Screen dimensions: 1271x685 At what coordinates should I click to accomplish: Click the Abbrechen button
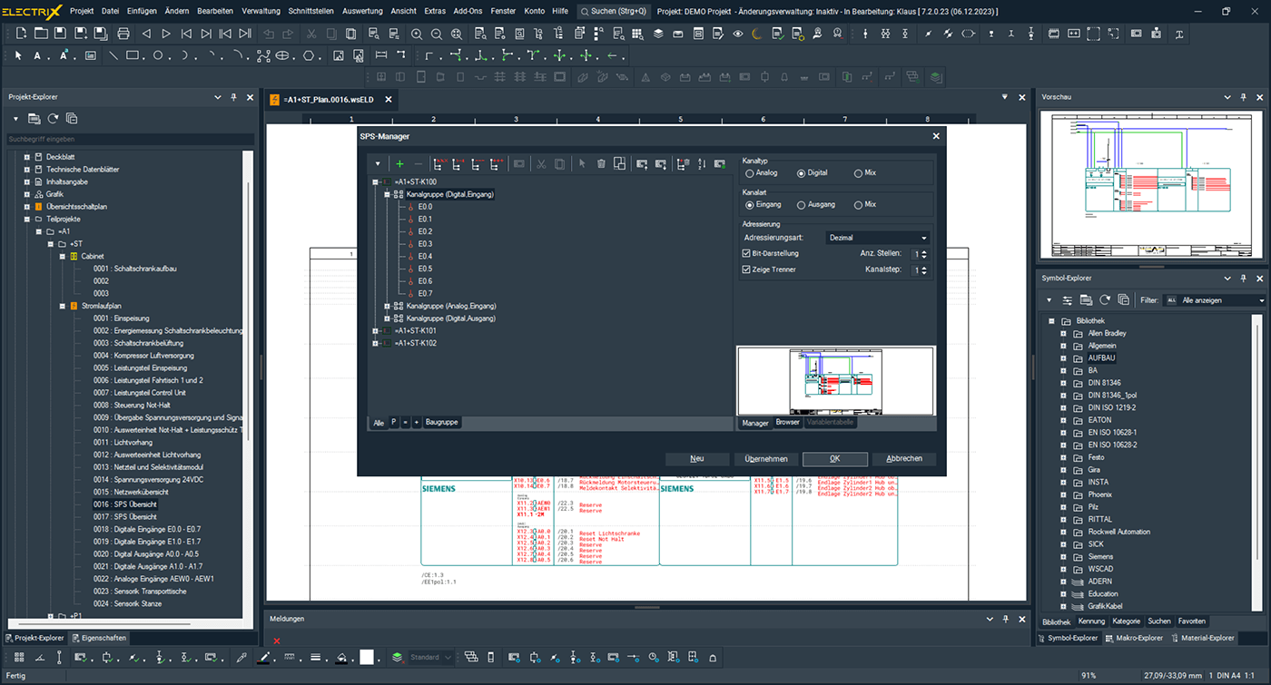point(904,458)
